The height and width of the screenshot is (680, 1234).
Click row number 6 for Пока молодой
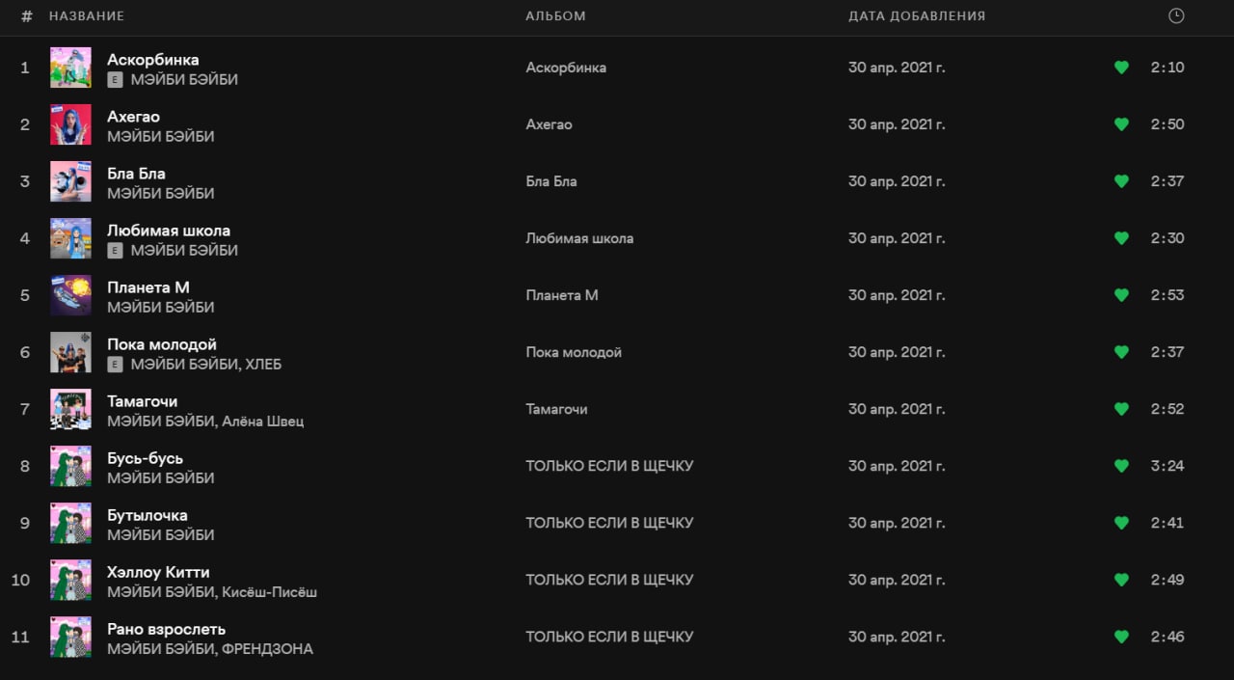coord(26,352)
